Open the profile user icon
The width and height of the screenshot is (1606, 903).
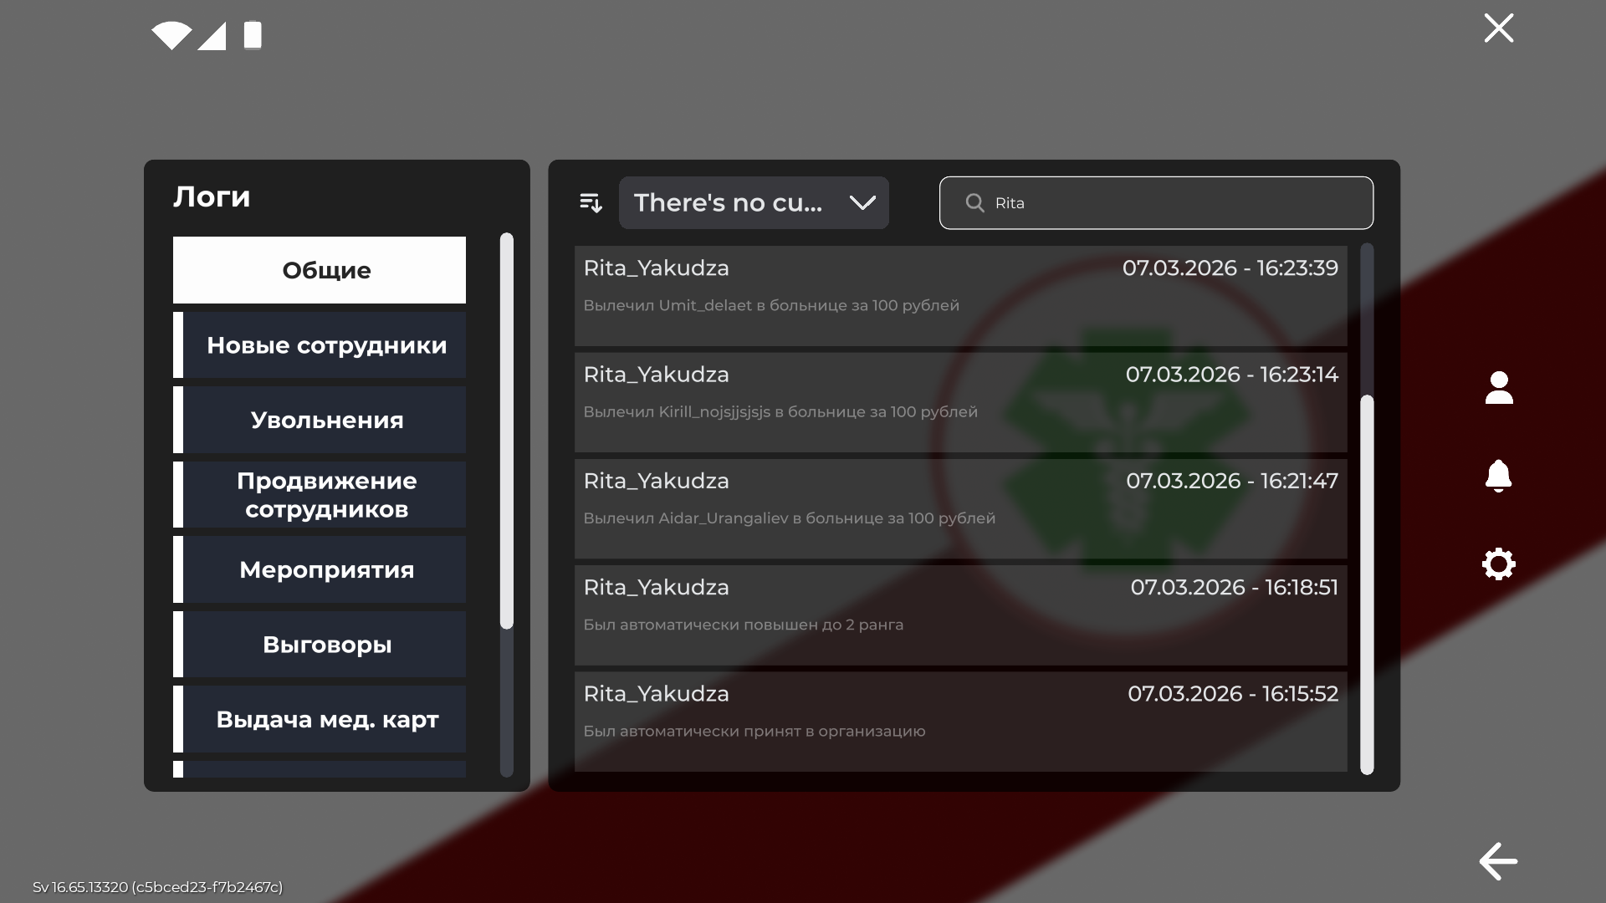pyautogui.click(x=1499, y=388)
